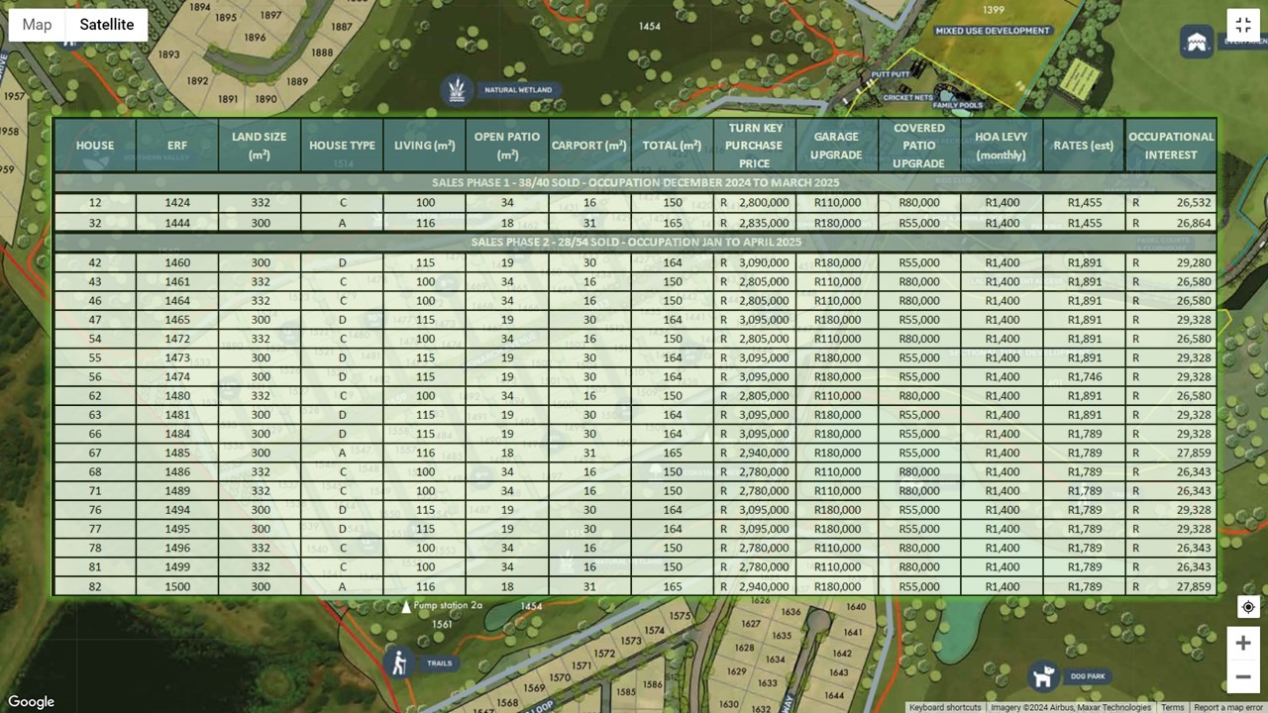This screenshot has height=713, width=1268.
Task: Click the Mixed Use Development label
Action: [993, 31]
